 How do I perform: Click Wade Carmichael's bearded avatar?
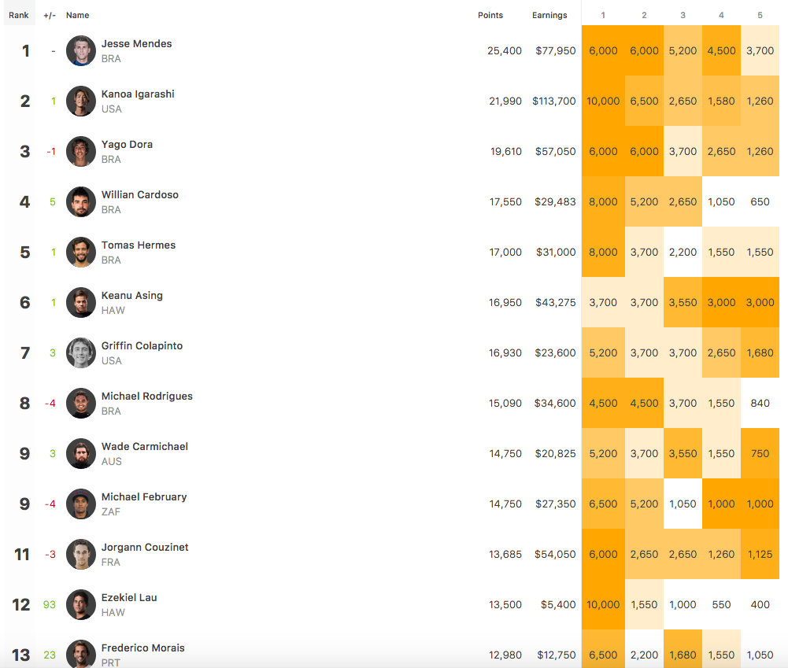(81, 454)
